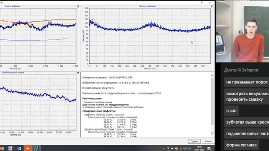269x151 pixels.
Task: Show hidden system tray icons
Action: click(x=164, y=148)
